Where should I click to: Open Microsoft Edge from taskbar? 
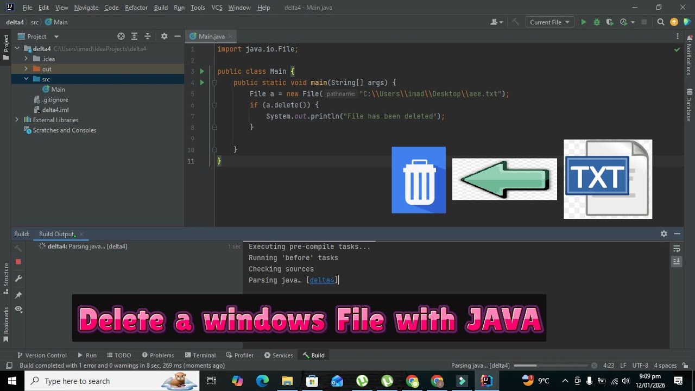tap(262, 381)
